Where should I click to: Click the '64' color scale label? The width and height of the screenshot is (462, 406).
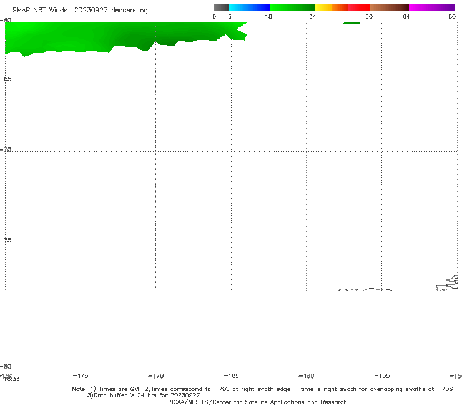click(x=406, y=17)
